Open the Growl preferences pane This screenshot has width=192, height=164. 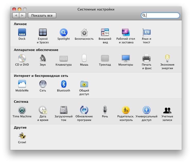(22, 136)
